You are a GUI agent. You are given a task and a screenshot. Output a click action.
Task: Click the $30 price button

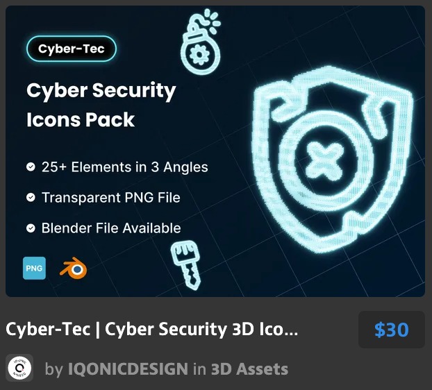[392, 330]
